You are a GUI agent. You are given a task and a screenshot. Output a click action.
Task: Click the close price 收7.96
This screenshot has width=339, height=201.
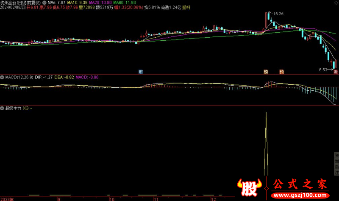[x=72, y=8]
